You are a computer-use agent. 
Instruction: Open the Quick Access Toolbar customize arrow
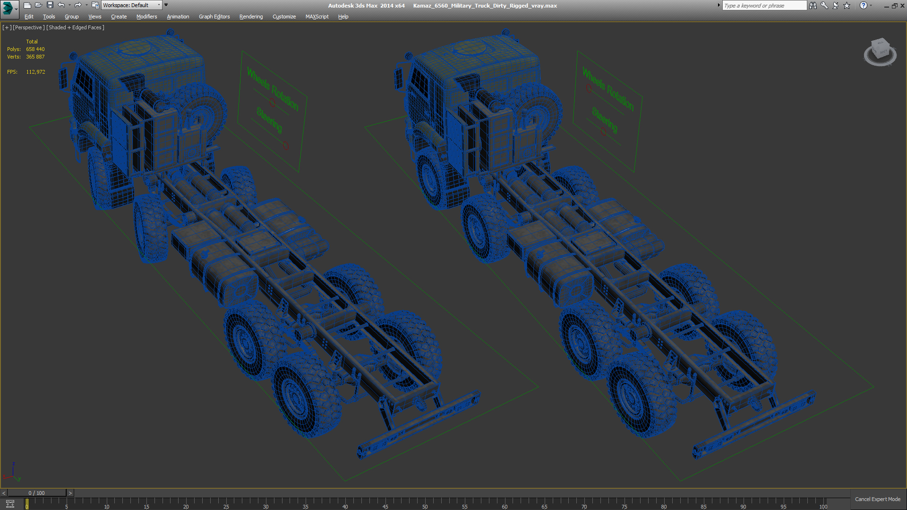[x=166, y=5]
